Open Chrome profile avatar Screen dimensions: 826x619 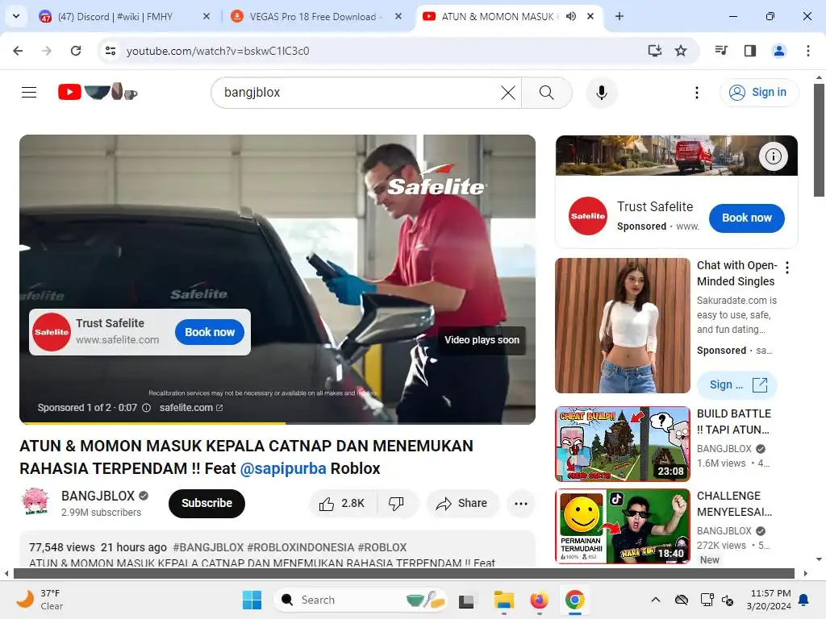tap(779, 51)
